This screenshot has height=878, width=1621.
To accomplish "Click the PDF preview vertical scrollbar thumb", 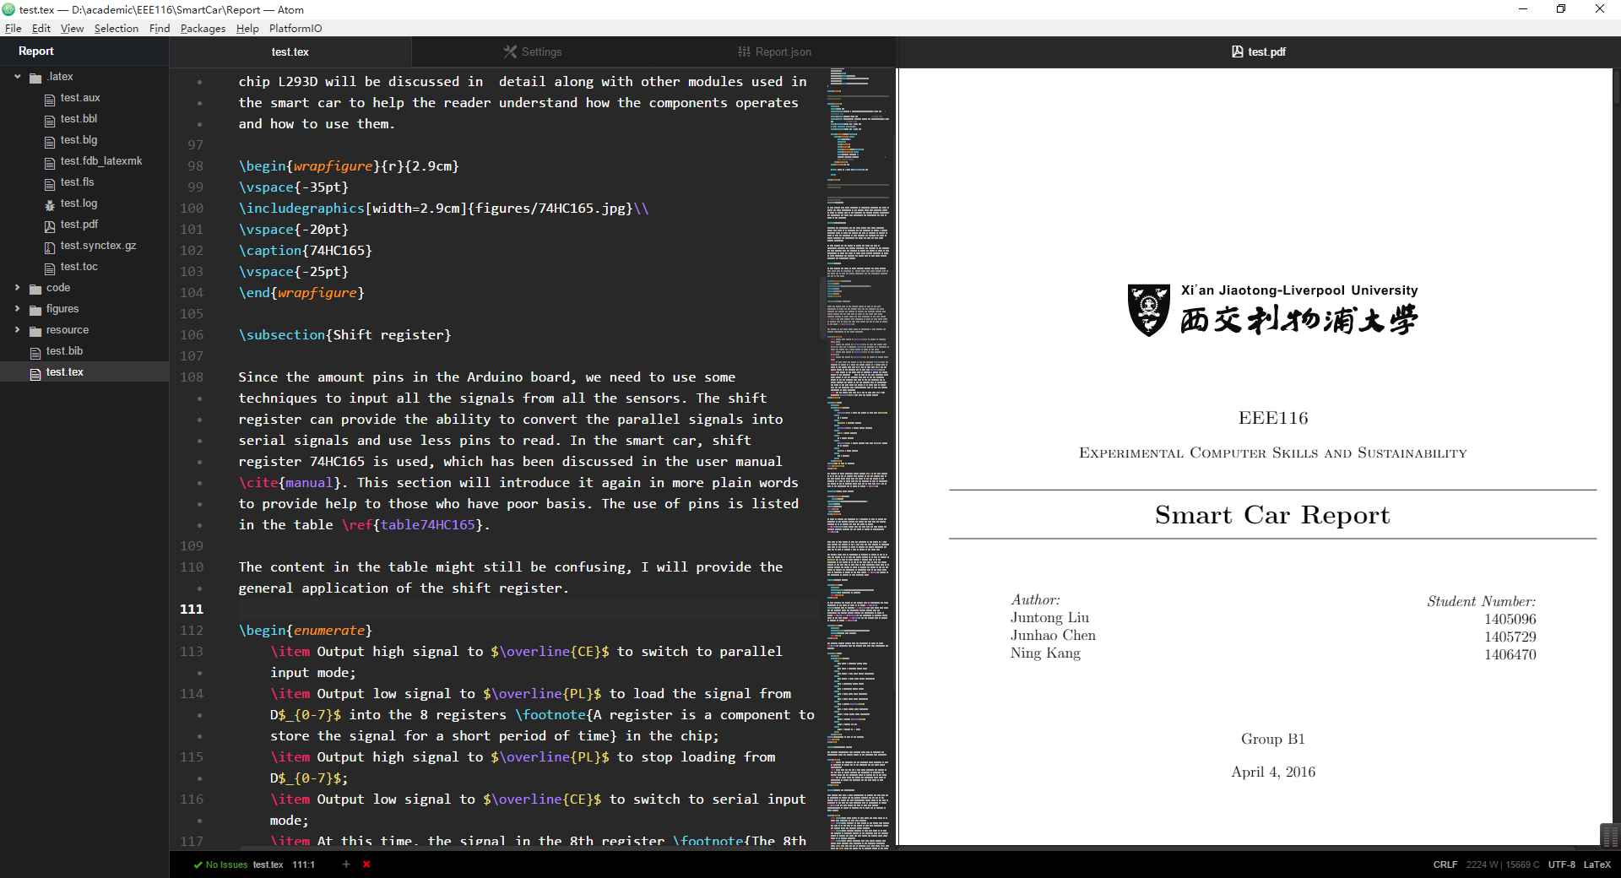I will (1609, 835).
